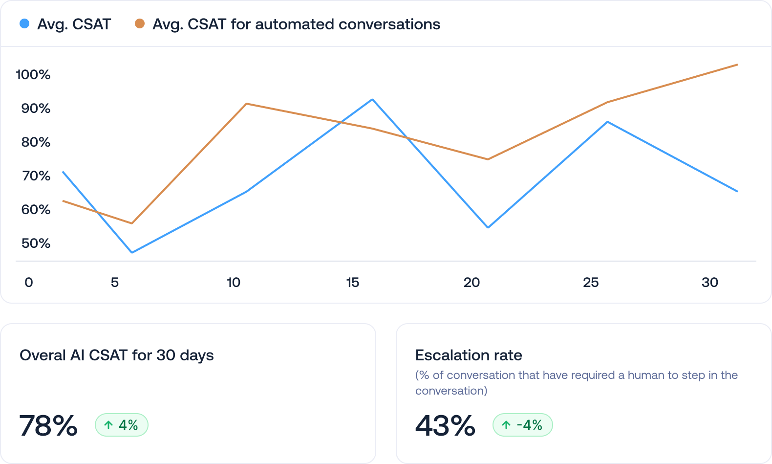The height and width of the screenshot is (464, 772).
Task: Click the blue Avg. CSAT legend dot
Action: [24, 23]
